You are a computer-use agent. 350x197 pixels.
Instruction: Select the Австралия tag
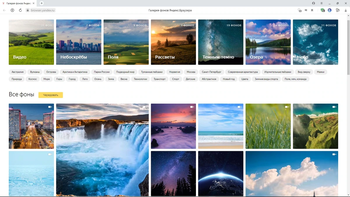click(x=18, y=72)
